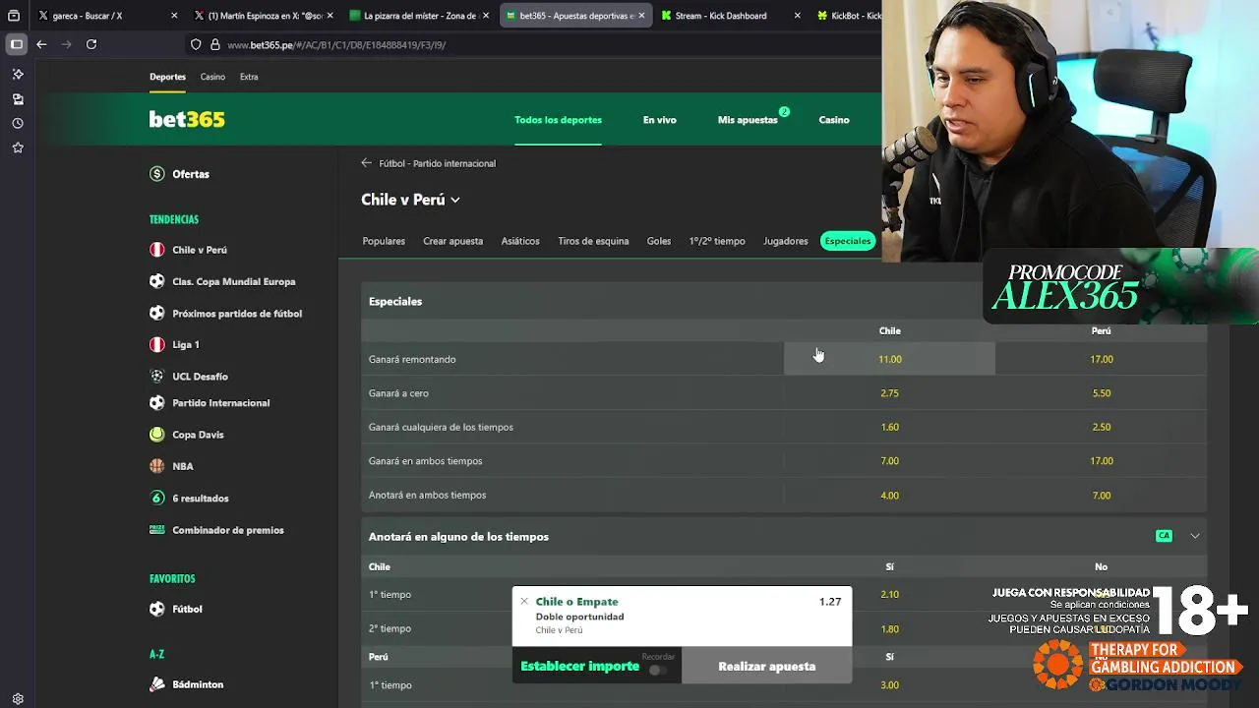Viewport: 1259px width, 708px height.
Task: Select Perú Ganará cualquiera de los tiempos 2.50
Action: pos(1101,427)
